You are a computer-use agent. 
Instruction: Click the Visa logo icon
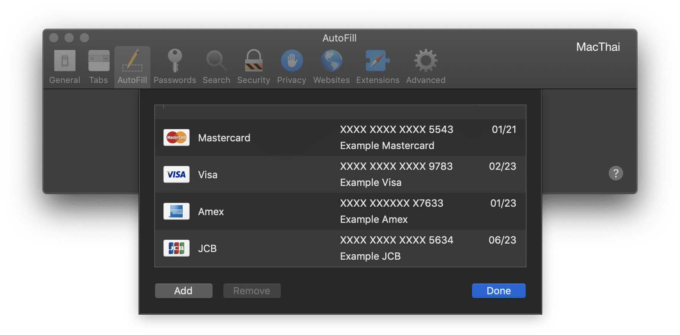[177, 174]
